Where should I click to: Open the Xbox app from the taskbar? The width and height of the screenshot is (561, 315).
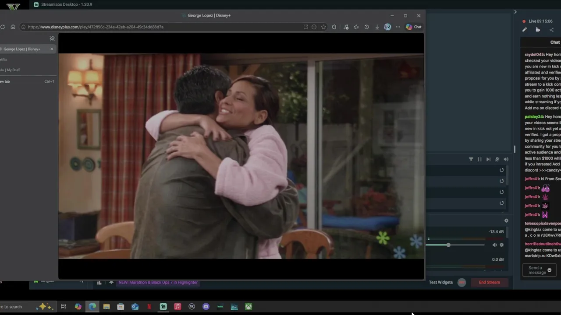(249, 307)
